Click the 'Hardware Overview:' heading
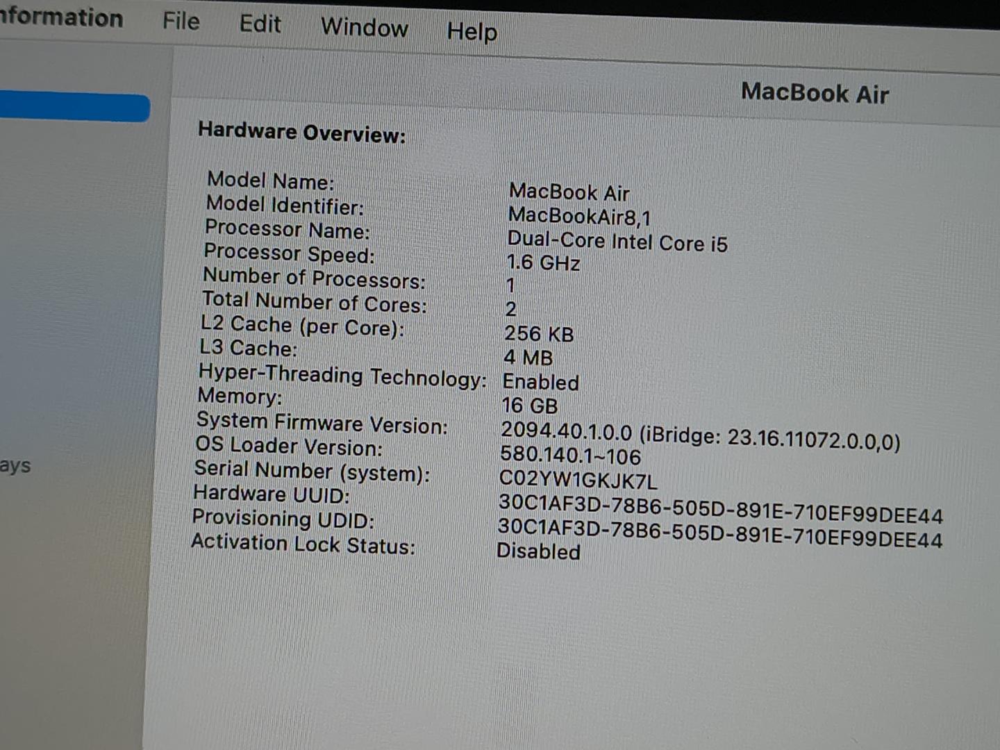The image size is (1000, 750). click(302, 132)
